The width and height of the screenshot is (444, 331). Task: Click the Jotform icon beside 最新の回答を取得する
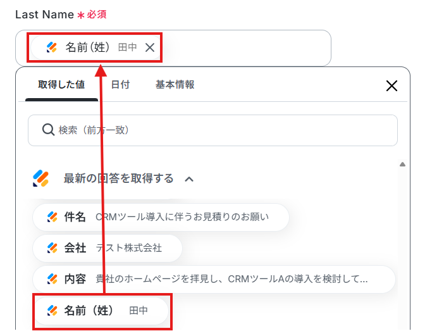click(x=40, y=178)
